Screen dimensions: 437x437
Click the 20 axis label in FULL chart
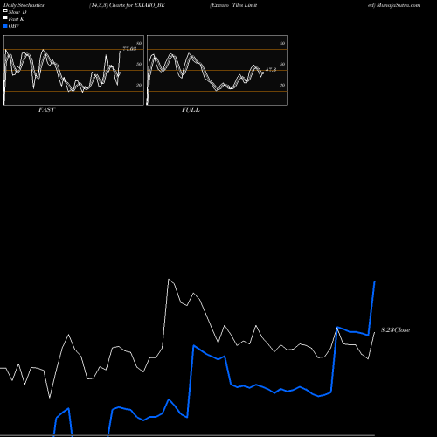282,85
